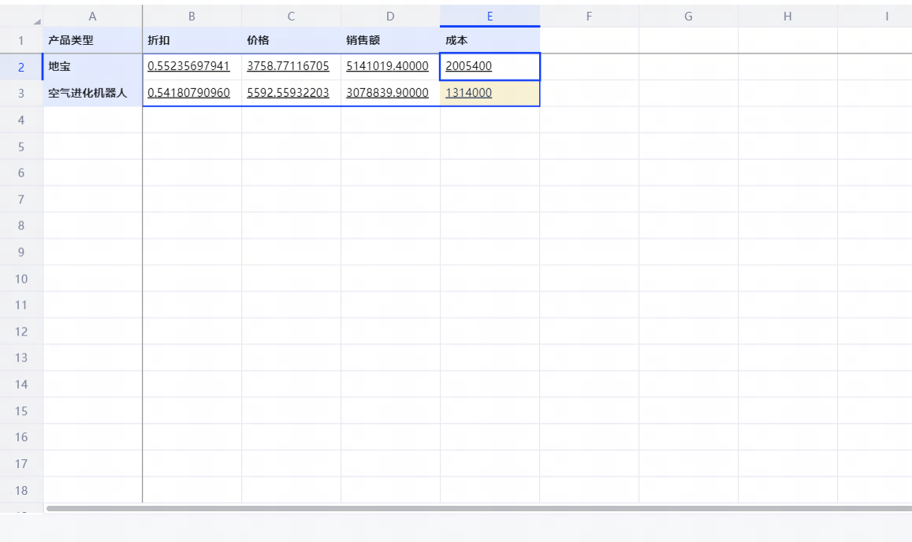This screenshot has height=542, width=912.
Task: Click the 2005400 cost value
Action: (468, 67)
